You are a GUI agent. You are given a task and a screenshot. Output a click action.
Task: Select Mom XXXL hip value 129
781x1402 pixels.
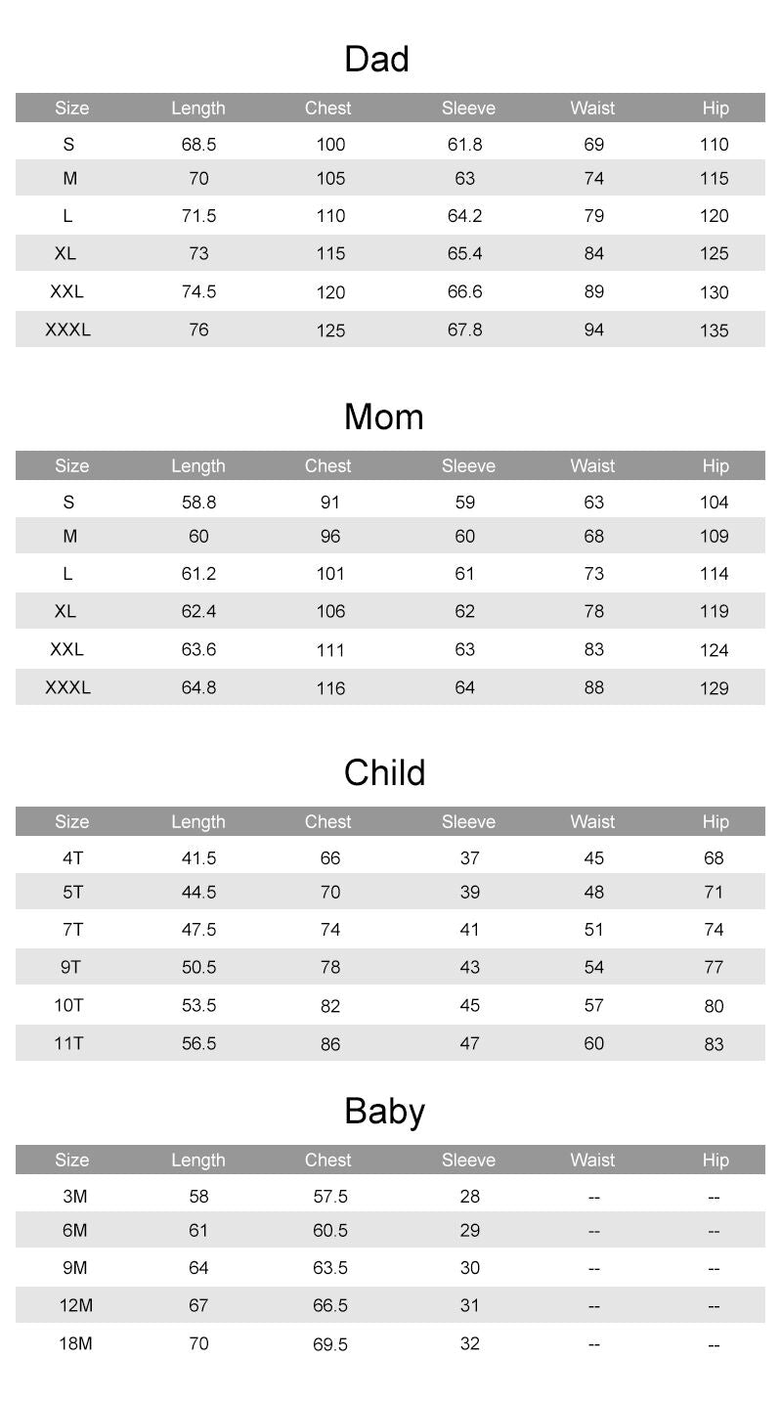[x=714, y=688]
